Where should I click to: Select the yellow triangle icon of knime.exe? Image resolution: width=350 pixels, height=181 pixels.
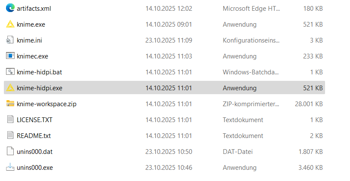10,24
